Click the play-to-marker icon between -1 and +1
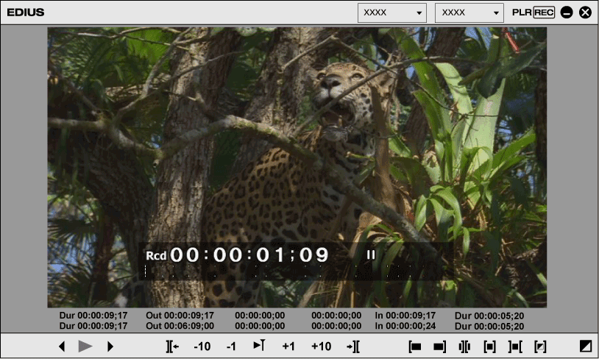 coord(259,346)
